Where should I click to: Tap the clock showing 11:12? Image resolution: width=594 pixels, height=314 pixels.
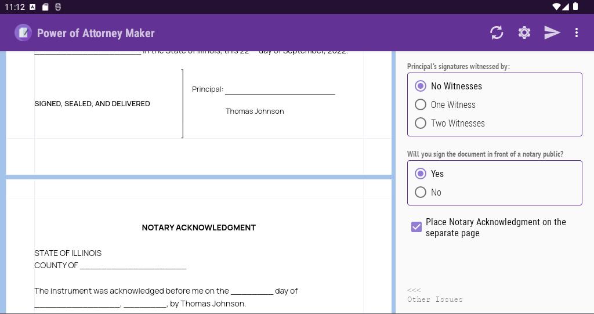(15, 7)
